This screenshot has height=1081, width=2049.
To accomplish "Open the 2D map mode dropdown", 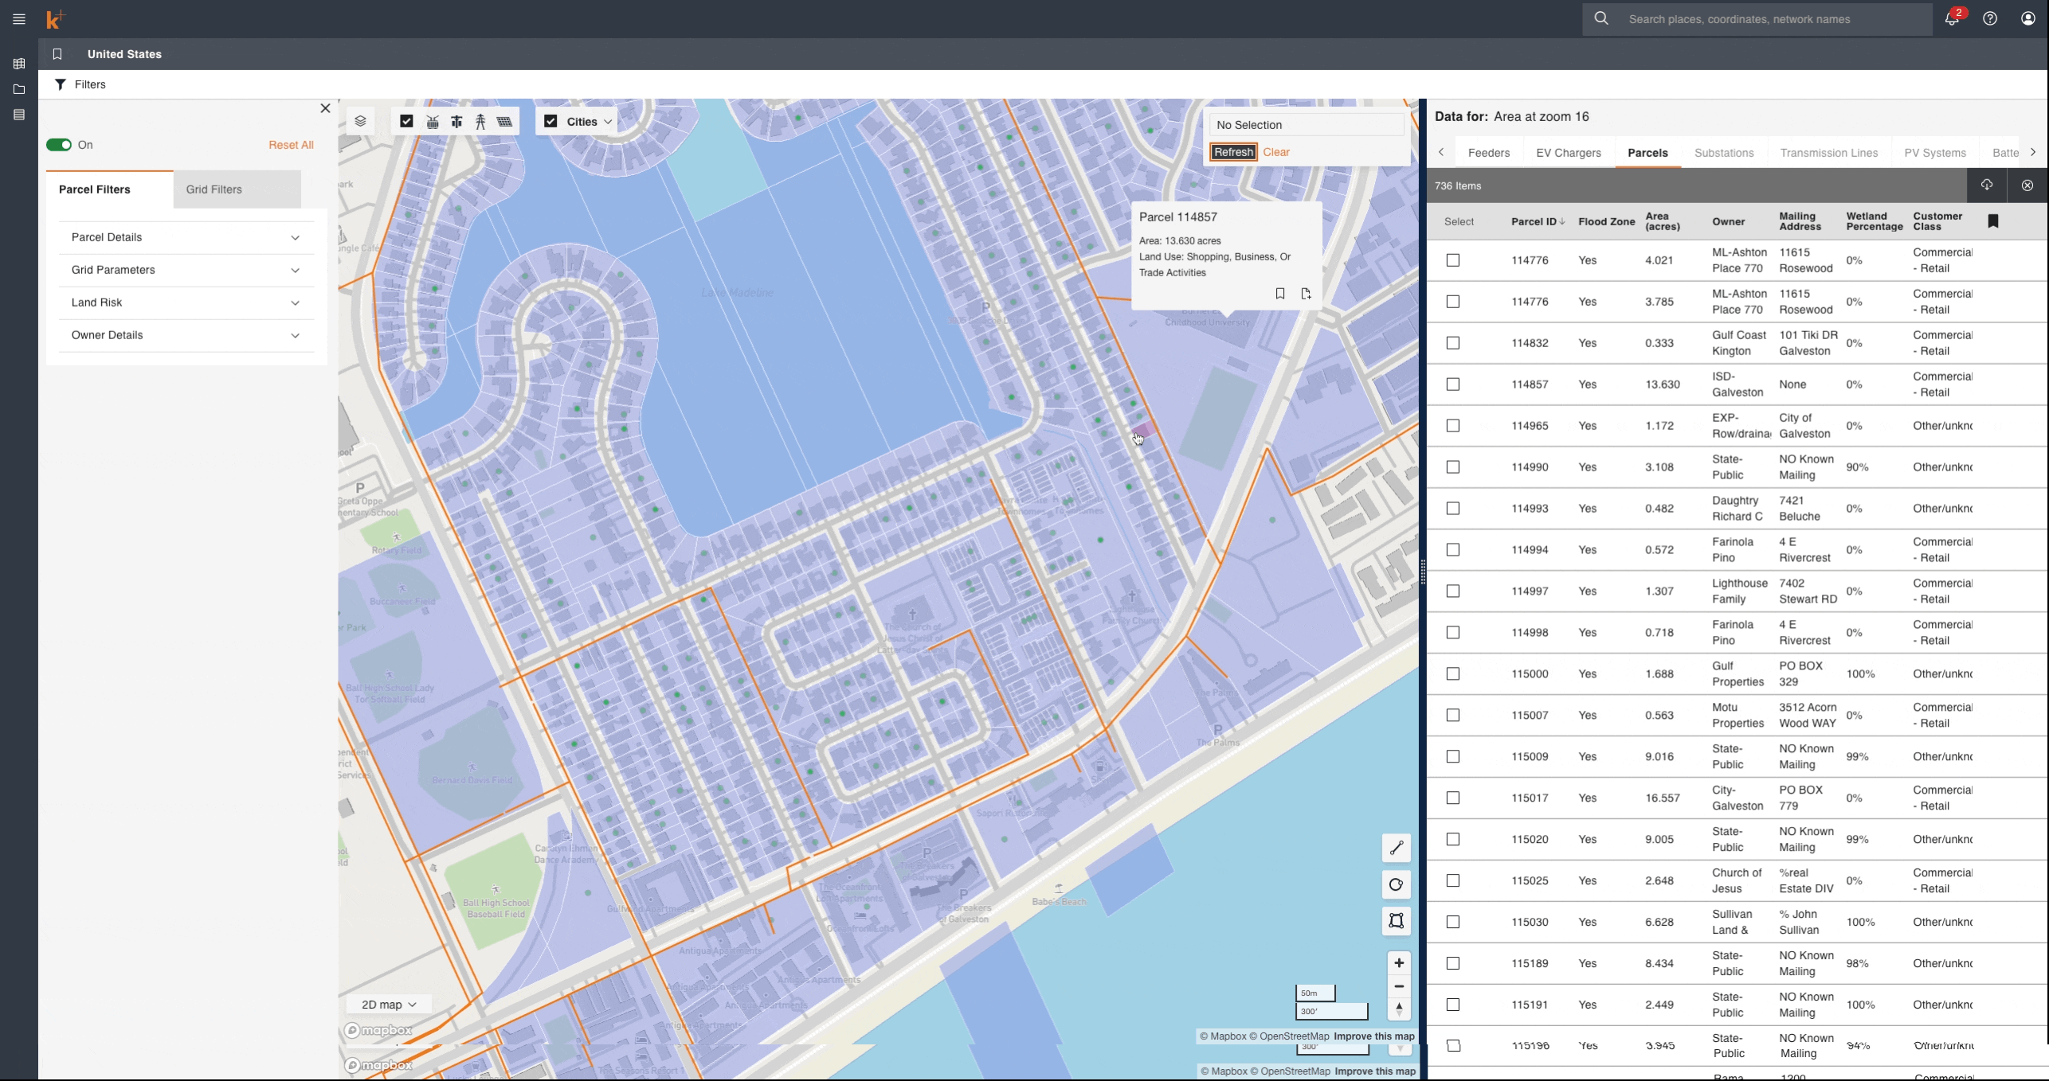I will coord(388,1005).
